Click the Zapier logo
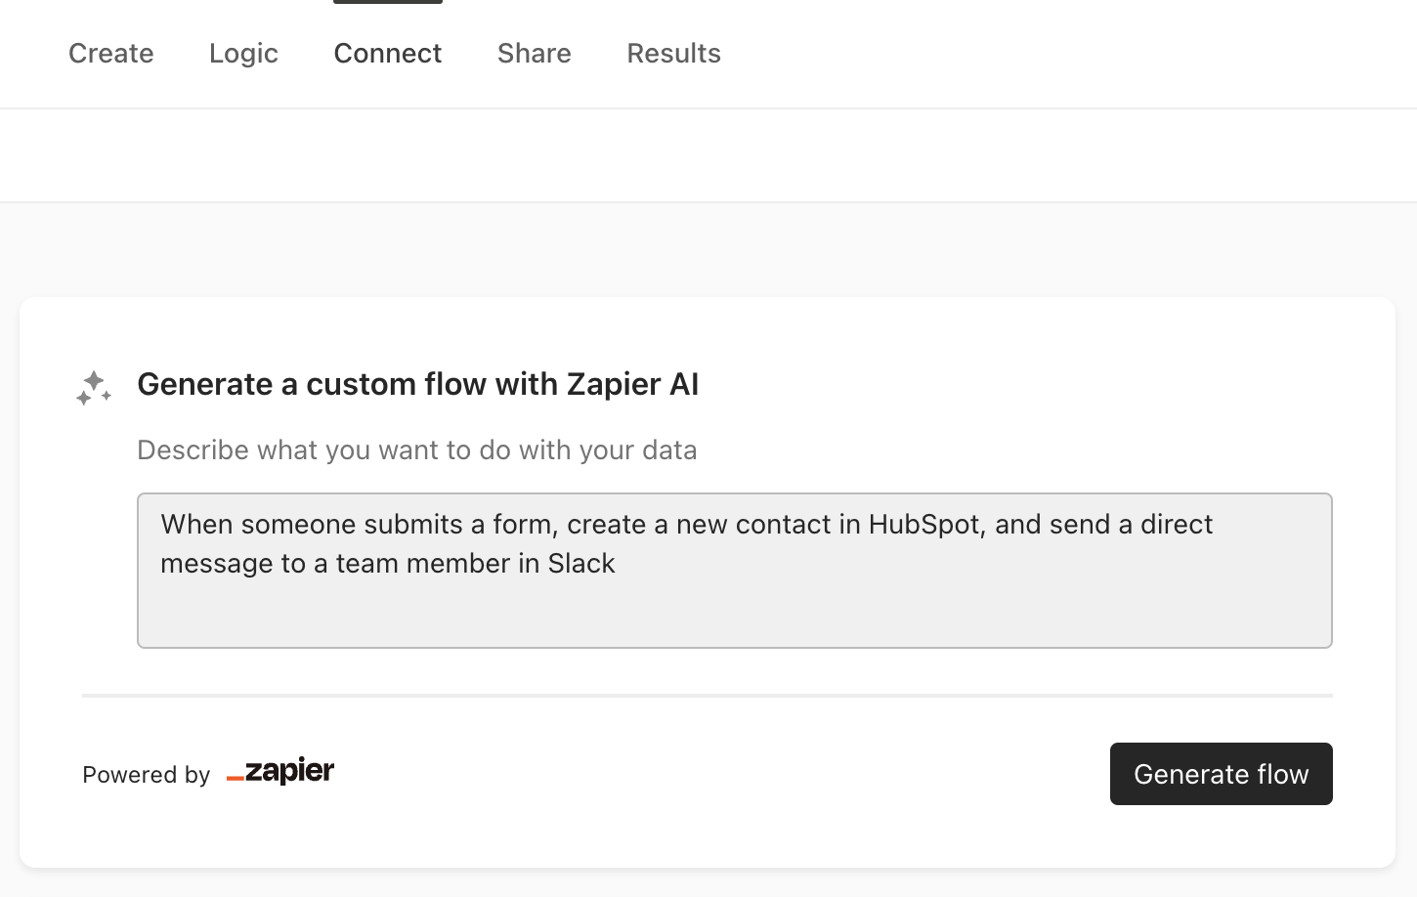Viewport: 1417px width, 897px height. pos(280,772)
